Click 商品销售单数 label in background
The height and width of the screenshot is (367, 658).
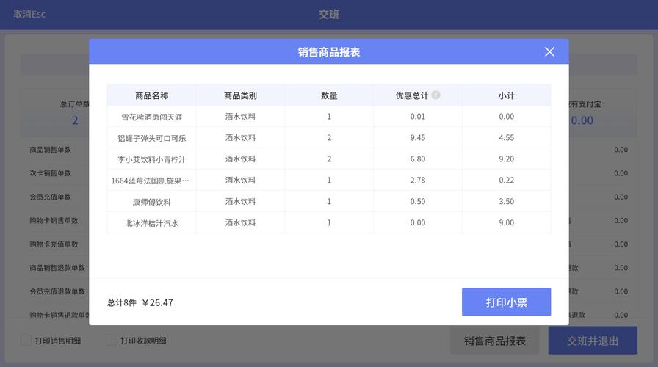[51, 150]
